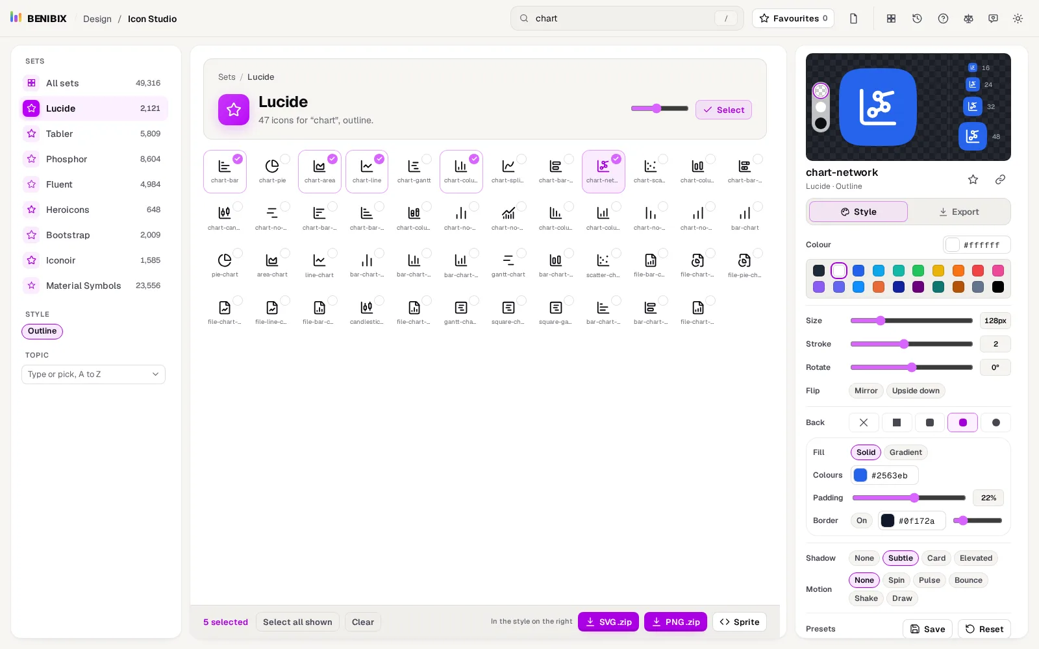Uncheck the chart-area icon selection

332,159
